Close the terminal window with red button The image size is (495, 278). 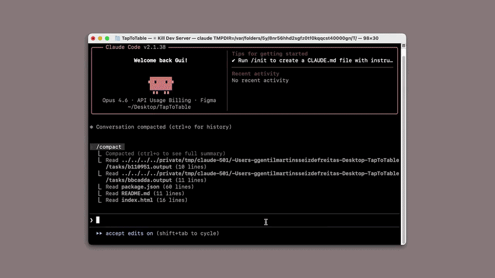tap(93, 38)
